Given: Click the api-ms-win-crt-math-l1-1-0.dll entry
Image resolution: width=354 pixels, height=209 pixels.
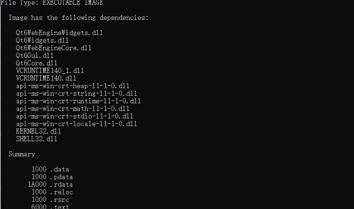Looking at the screenshot, I should pyautogui.click(x=73, y=109).
